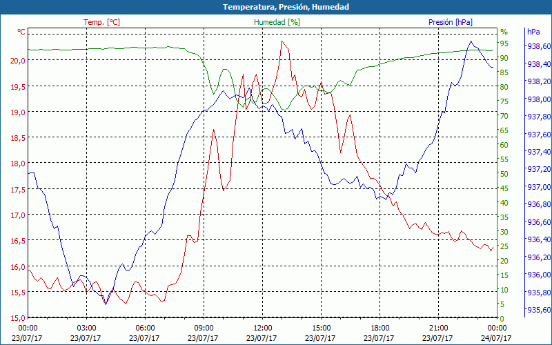
Task: Click the '°C' unit label on temperature axis
Action: (21, 32)
